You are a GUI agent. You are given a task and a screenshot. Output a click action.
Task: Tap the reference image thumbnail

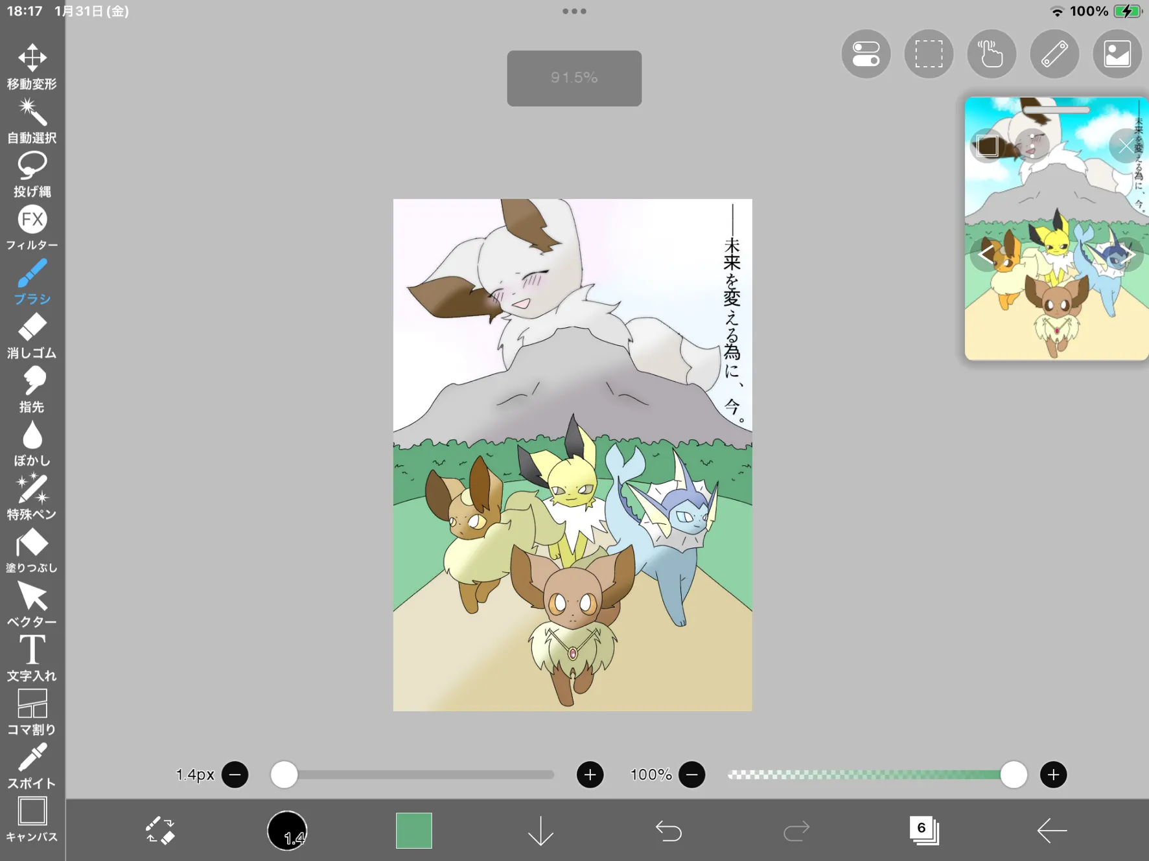tap(1056, 229)
